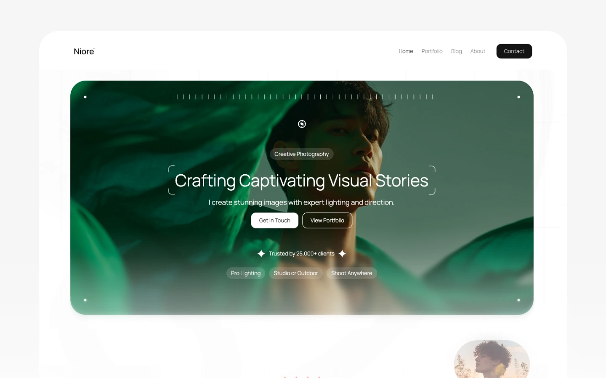This screenshot has width=606, height=378.
Task: Open the Blog page link
Action: tap(456, 51)
